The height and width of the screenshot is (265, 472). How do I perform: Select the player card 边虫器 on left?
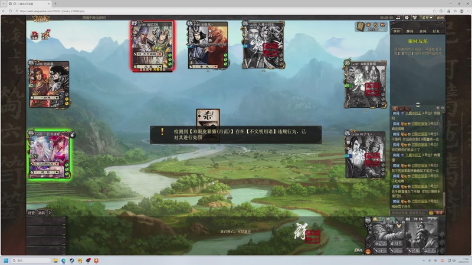click(x=49, y=84)
